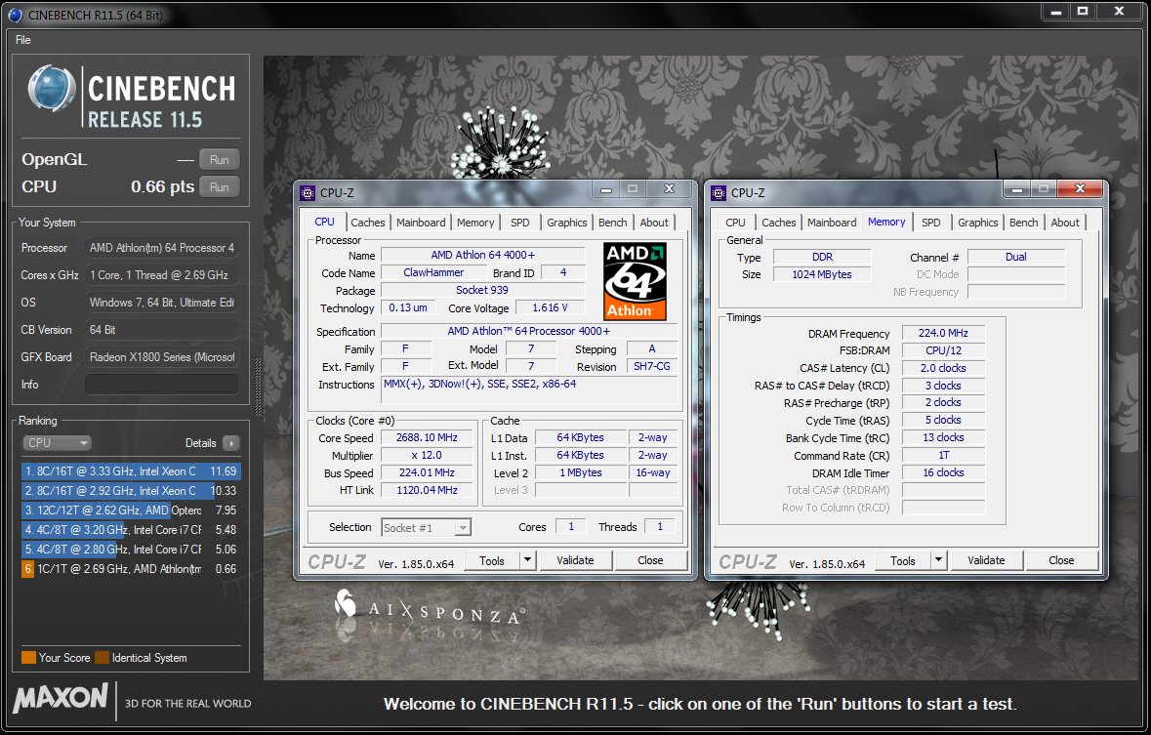Click the Processor field in Your System
This screenshot has height=735, width=1151.
pos(161,248)
